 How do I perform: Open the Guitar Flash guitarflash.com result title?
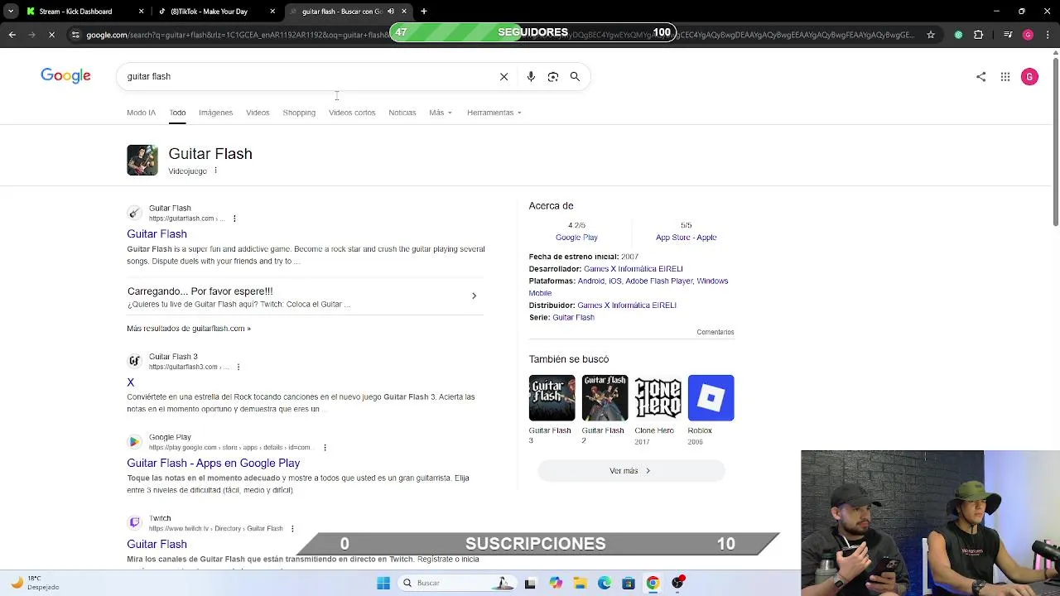click(157, 234)
